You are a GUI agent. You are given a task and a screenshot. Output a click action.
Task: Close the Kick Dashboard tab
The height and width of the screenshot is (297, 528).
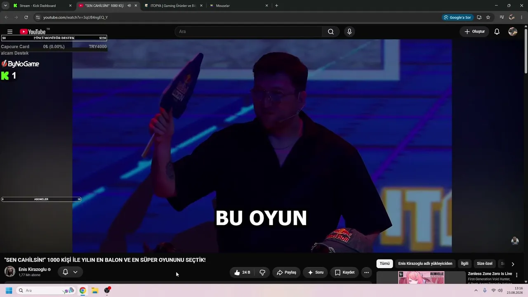point(70,6)
